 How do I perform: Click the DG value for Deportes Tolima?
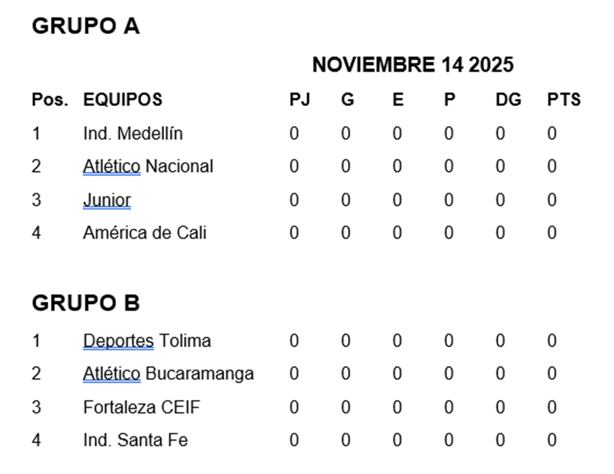pyautogui.click(x=500, y=341)
